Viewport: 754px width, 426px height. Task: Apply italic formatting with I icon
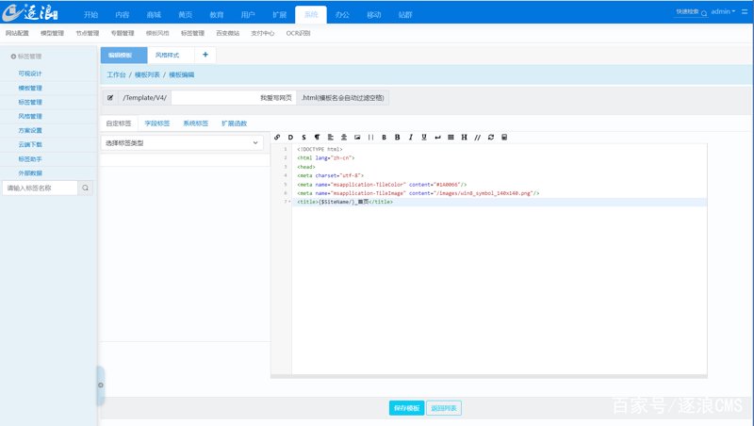[x=411, y=137]
